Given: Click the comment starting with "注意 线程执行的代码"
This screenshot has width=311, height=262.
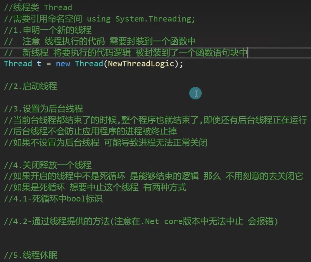Looking at the screenshot, I should tap(109, 41).
